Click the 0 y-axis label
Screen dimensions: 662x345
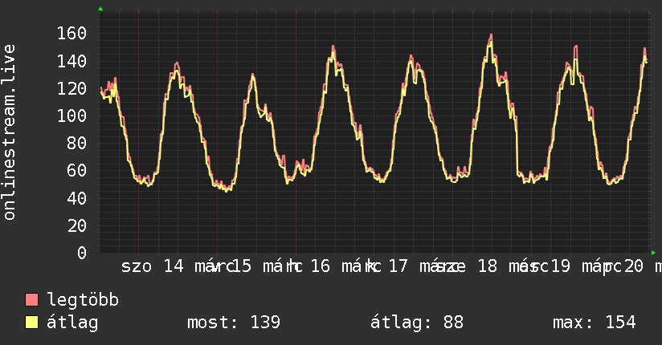(82, 253)
